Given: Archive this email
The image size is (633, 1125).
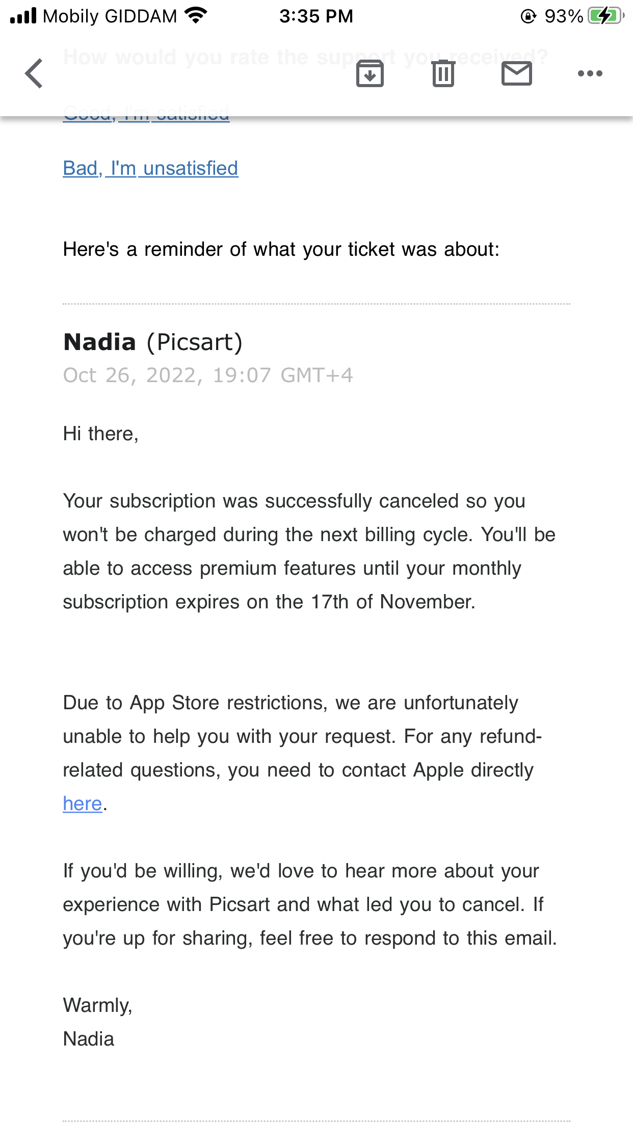Looking at the screenshot, I should click(x=370, y=73).
